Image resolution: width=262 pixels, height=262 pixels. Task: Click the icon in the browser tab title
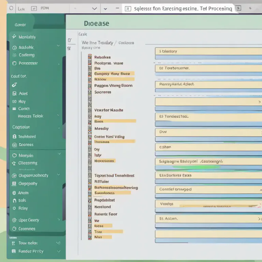(128, 9)
